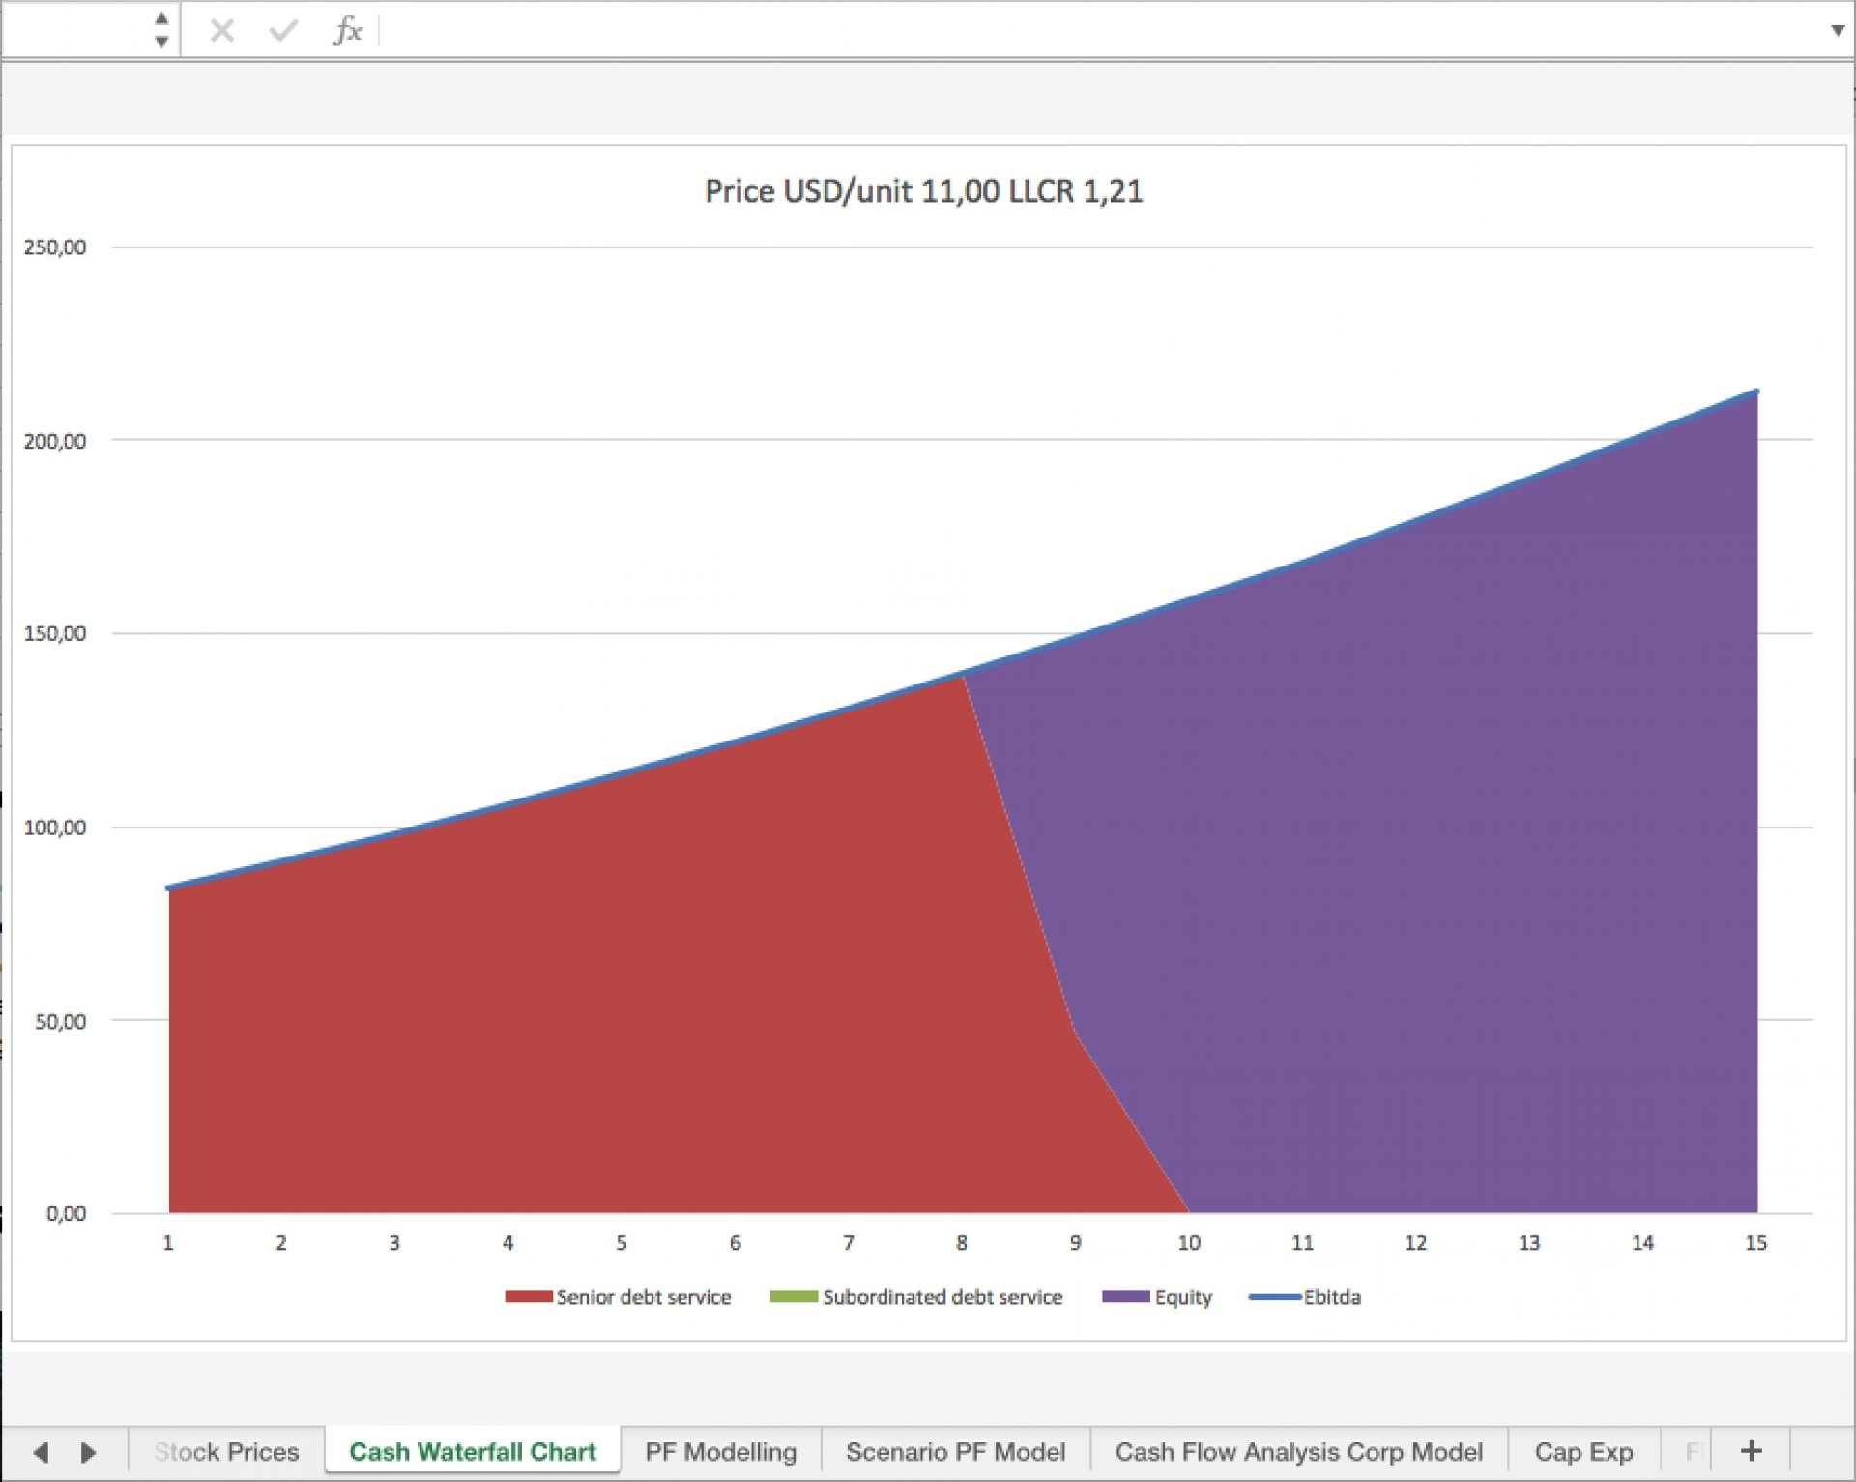Open the Cap Exp sheet tab
This screenshot has width=1856, height=1482.
pyautogui.click(x=1583, y=1452)
